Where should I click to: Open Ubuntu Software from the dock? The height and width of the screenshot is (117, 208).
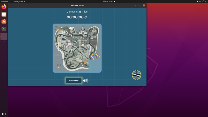4,21
